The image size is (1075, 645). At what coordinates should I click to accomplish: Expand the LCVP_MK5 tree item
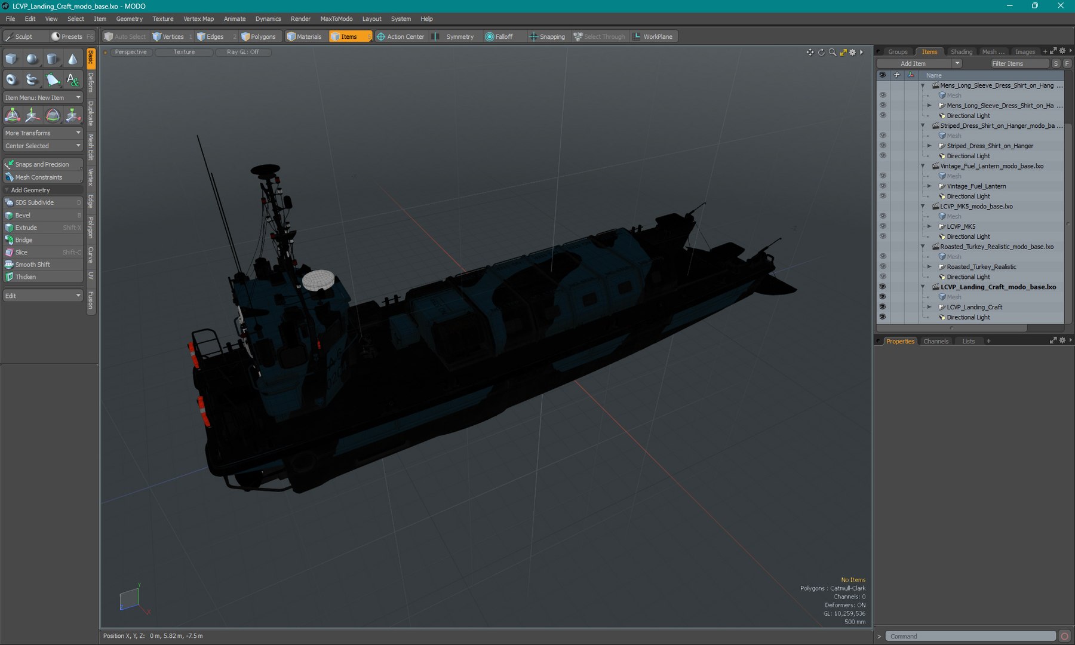click(x=929, y=226)
